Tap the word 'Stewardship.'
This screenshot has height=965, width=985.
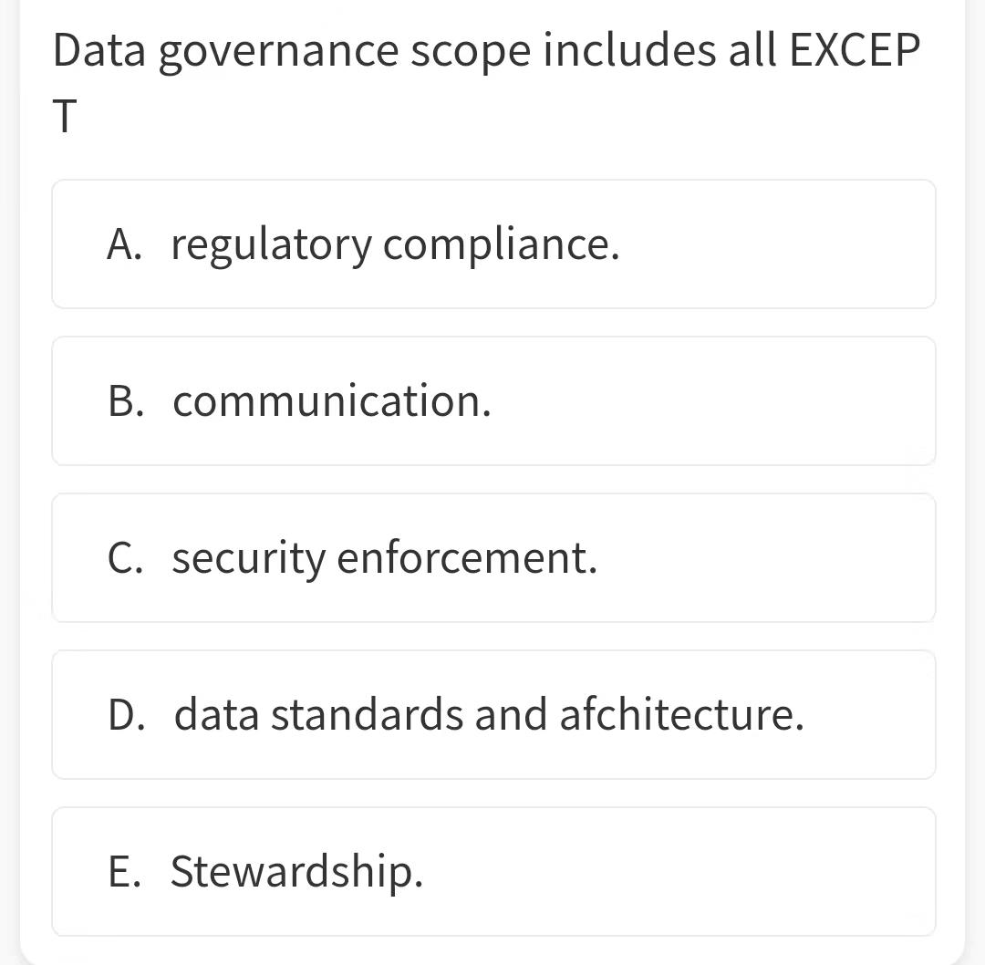coord(296,872)
